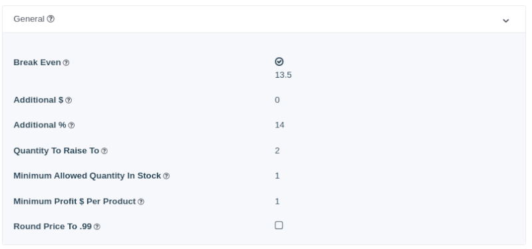Toggle the Break Even checked circle

tap(279, 61)
